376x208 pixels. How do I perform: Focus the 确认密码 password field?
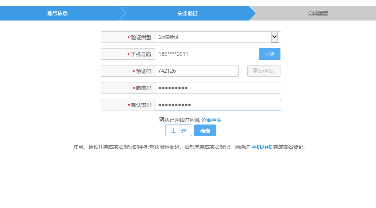point(218,105)
